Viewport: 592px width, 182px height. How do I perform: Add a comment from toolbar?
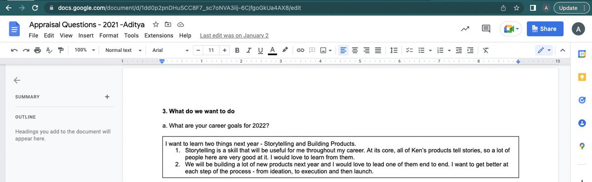[312, 50]
